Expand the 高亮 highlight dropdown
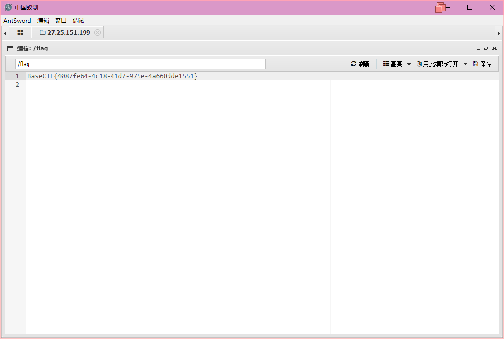 coord(397,64)
